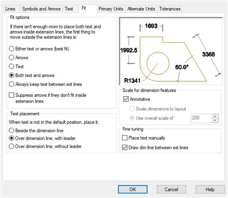Open the Symbols and Arrows tab

click(41, 9)
